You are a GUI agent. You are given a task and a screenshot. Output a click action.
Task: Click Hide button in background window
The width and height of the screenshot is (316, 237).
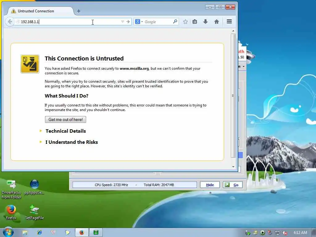pos(210,185)
